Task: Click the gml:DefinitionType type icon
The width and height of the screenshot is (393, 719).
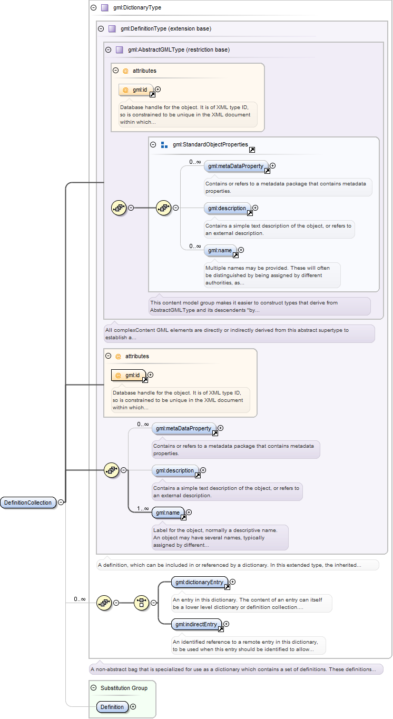Action: [112, 29]
